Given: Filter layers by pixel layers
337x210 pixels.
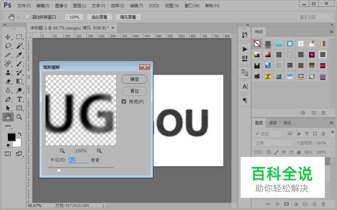Looking at the screenshot, I should [x=290, y=134].
